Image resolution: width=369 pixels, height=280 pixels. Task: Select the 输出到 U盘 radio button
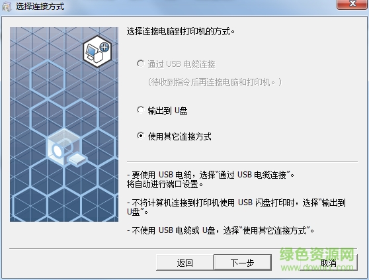coord(140,110)
